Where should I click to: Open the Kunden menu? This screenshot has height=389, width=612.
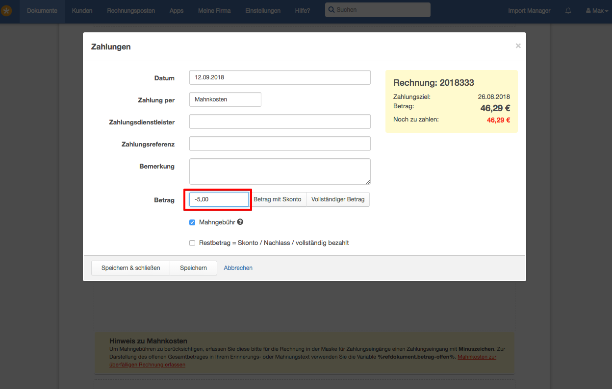pos(82,11)
